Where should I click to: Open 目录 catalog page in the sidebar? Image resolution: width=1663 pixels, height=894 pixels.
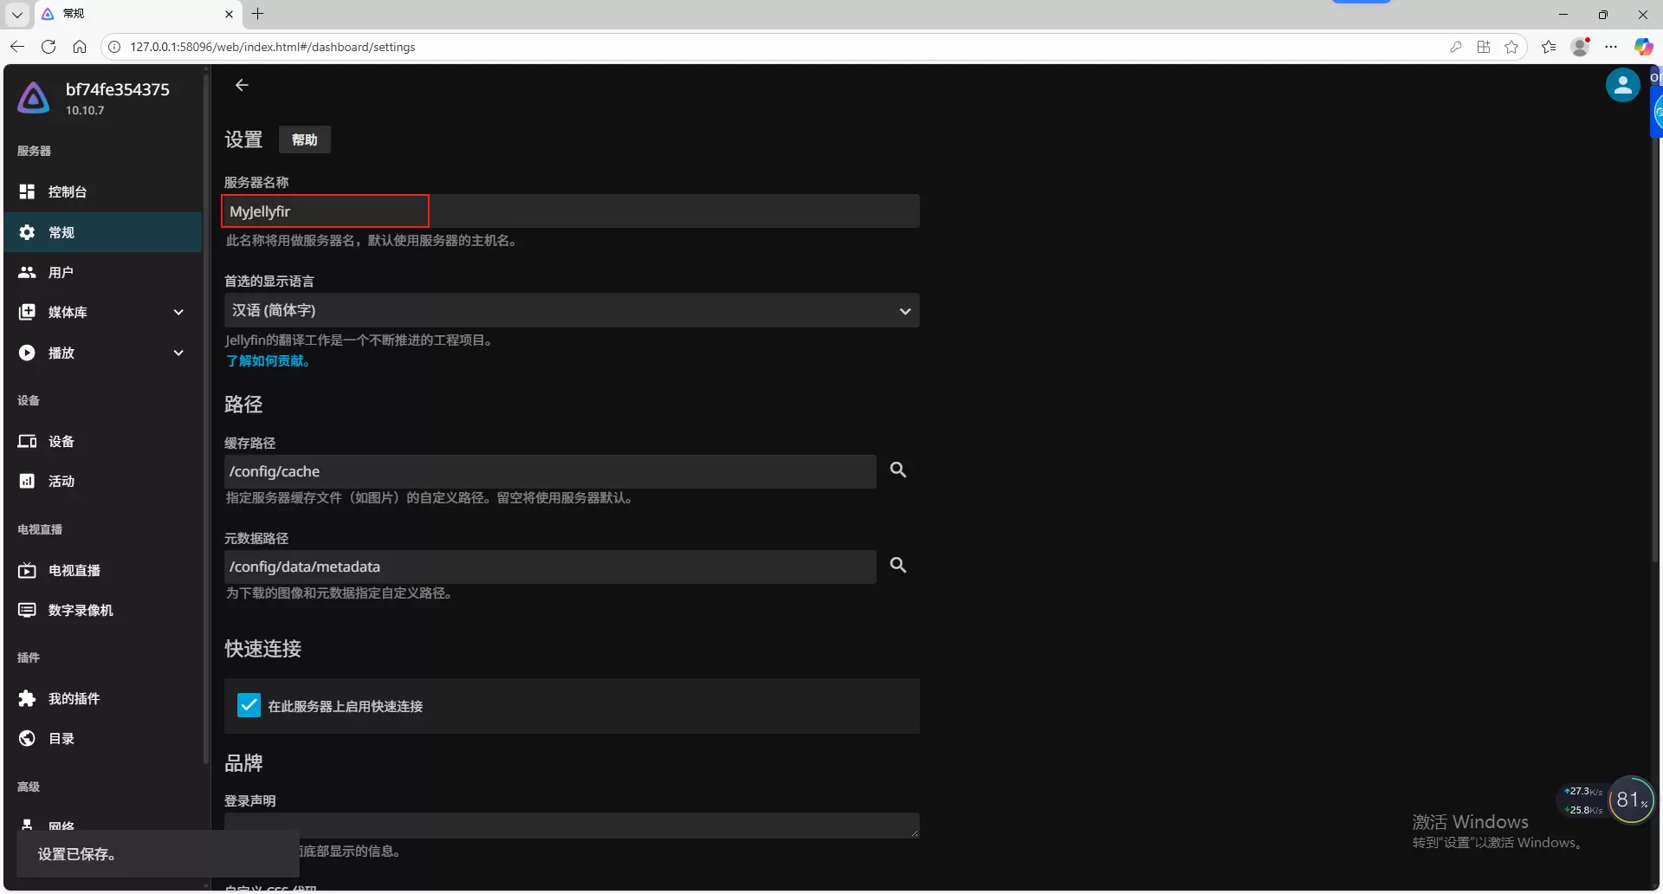point(61,738)
